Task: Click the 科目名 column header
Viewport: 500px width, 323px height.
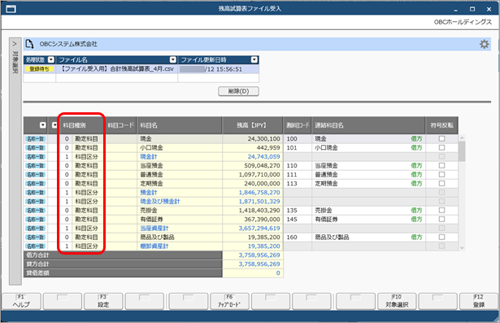Action: pos(180,125)
